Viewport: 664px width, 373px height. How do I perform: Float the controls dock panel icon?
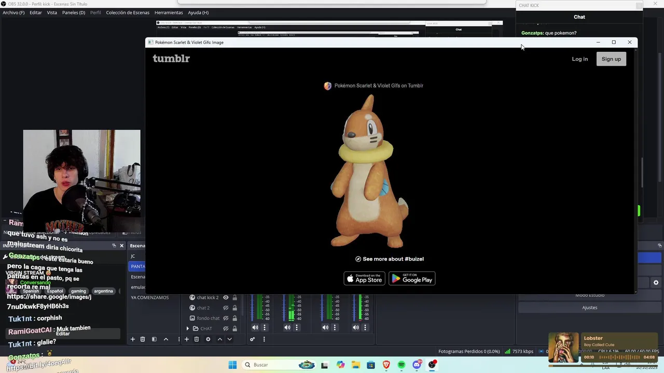coord(659,246)
